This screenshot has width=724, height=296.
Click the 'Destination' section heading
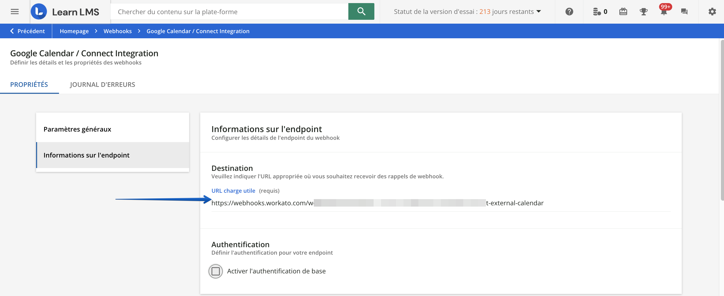(232, 168)
